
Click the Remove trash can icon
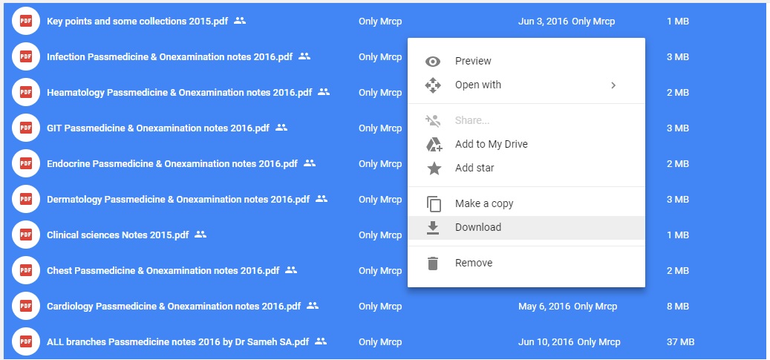(433, 264)
